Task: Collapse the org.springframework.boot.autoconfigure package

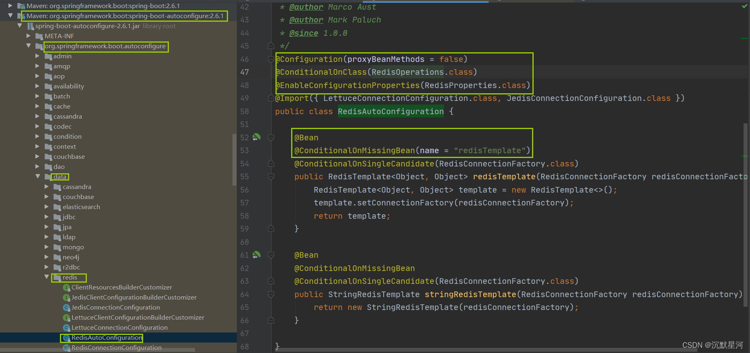Action: click(29, 46)
